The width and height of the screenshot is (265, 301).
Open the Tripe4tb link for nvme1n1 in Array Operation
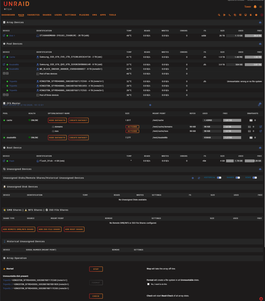tap(7, 280)
